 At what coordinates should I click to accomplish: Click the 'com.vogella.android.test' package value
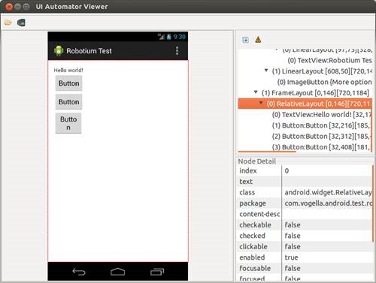pos(327,203)
